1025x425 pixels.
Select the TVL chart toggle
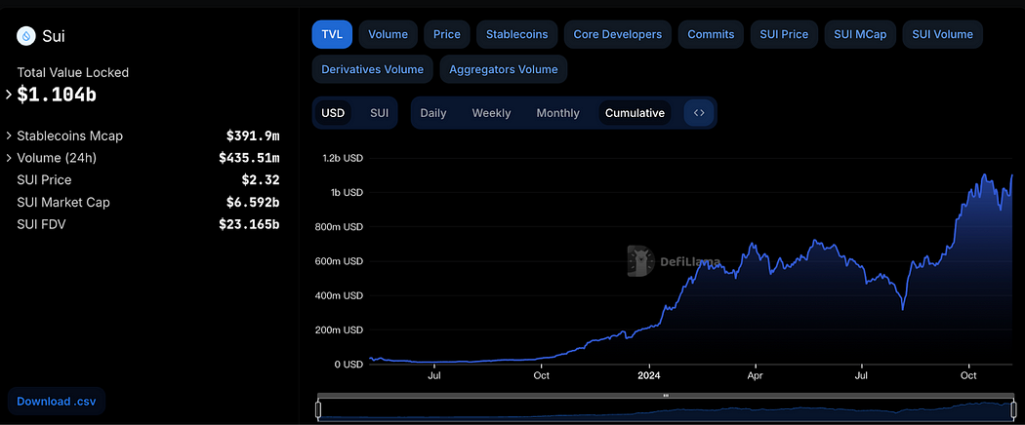click(x=332, y=34)
